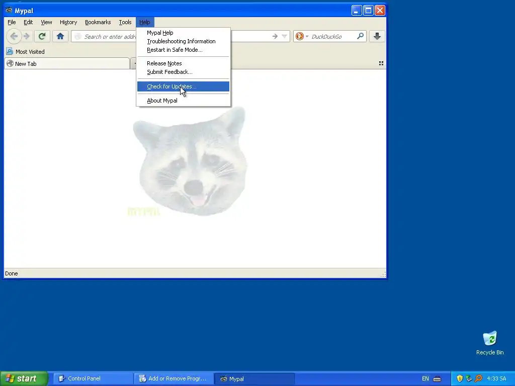Maximize the Mypal window

pyautogui.click(x=368, y=11)
